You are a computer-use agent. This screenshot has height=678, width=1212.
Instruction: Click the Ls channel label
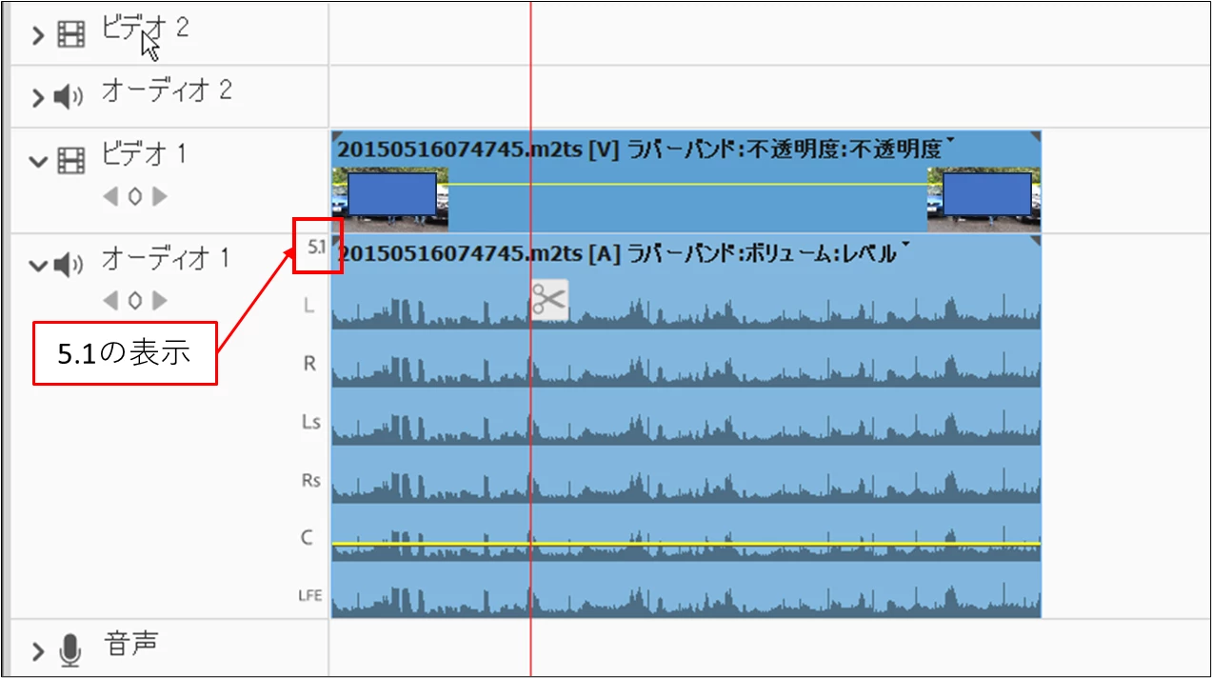tap(310, 422)
